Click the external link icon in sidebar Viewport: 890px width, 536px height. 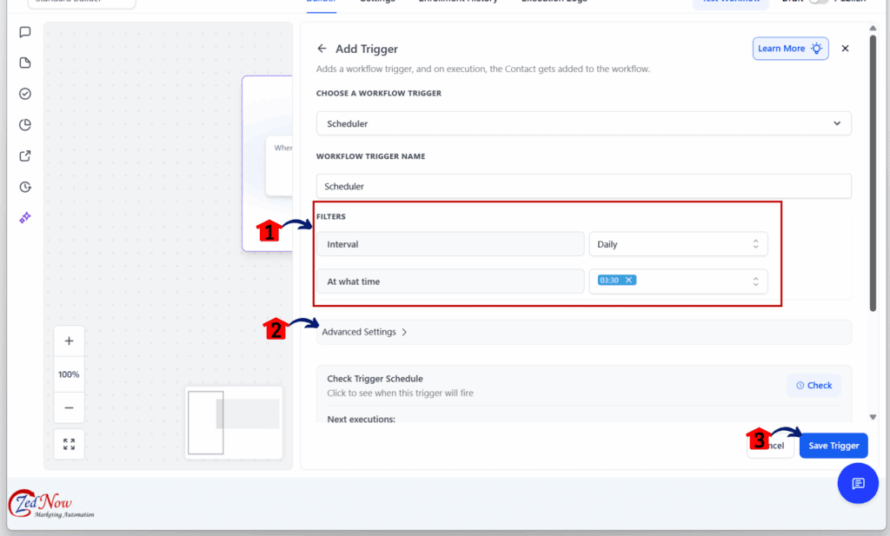tap(24, 156)
